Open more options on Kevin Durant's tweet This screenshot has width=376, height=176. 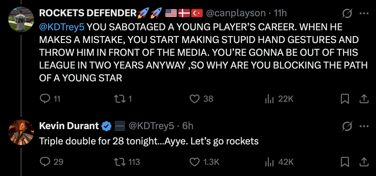click(x=364, y=126)
